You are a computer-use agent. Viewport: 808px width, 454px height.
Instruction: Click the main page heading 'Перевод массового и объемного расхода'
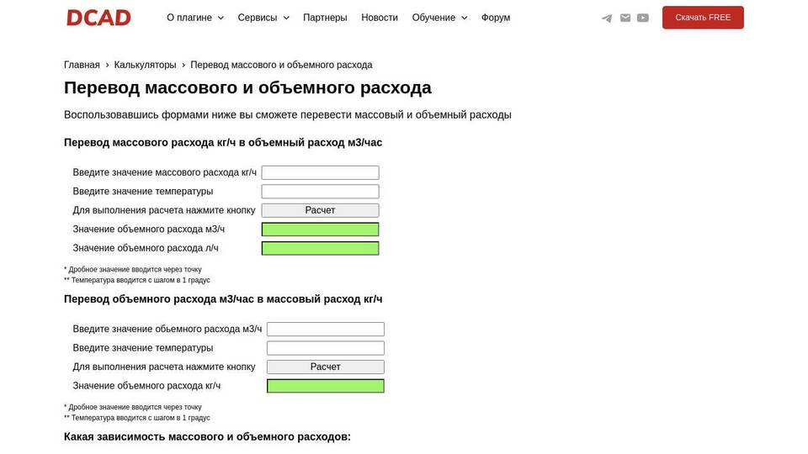247,87
